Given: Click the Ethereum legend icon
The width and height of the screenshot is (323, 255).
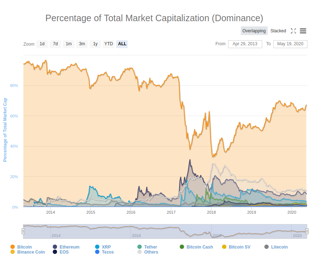Looking at the screenshot, I should 56,247.
